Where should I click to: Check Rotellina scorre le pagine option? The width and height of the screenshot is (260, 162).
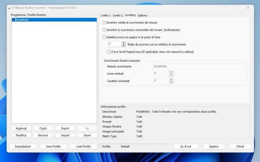[x=104, y=37]
